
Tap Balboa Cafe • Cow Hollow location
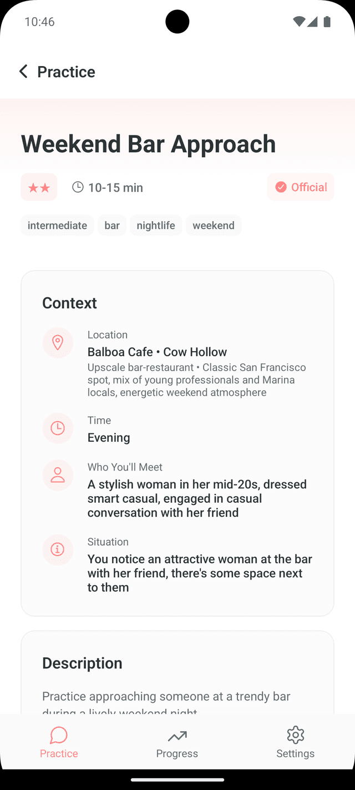point(158,352)
